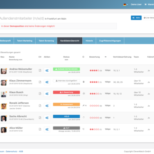Open candidate name Sacha Albrecht

18,116
